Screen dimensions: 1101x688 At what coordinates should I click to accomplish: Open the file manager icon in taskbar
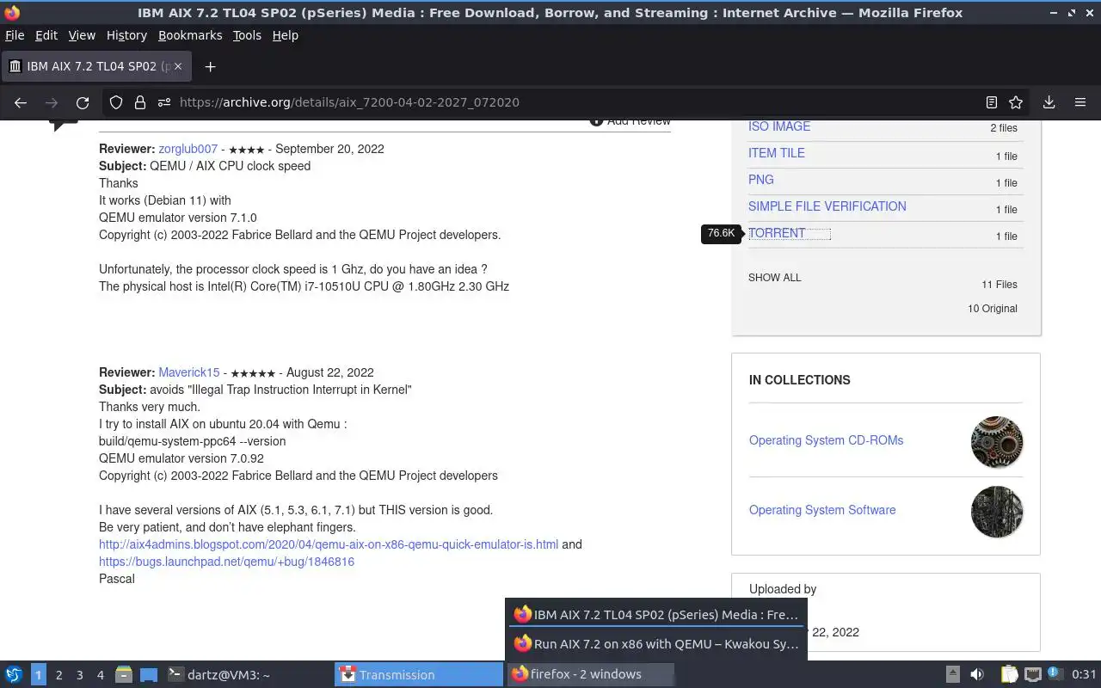pyautogui.click(x=124, y=674)
